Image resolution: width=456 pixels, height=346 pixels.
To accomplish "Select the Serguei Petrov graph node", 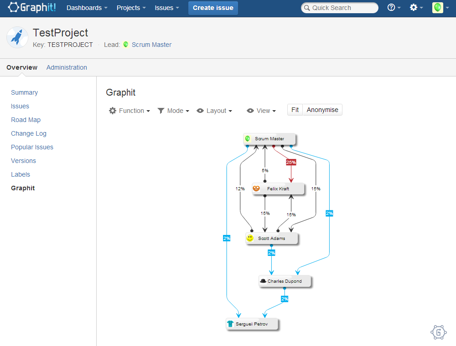I will [x=251, y=324].
